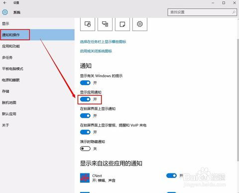This screenshot has height=193, width=239.
Task: Click the All settings gear quick action tile
Action: click(140, 24)
